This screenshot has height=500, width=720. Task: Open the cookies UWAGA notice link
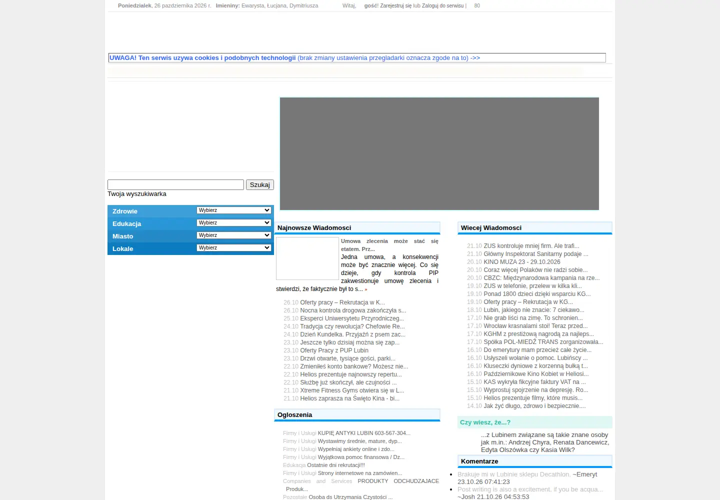coord(294,58)
